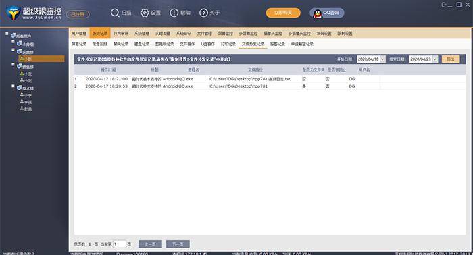Viewport: 473px width, 255px height.
Task: Click the next page button
Action: [x=178, y=244]
